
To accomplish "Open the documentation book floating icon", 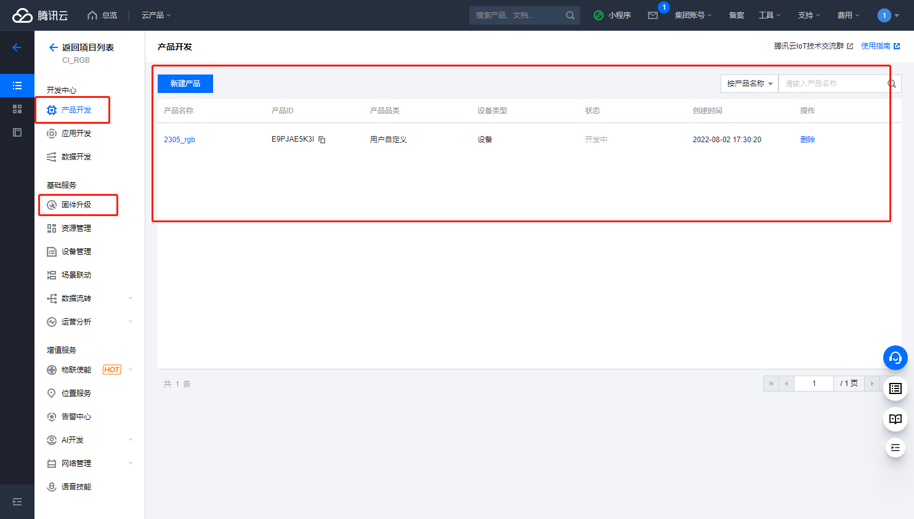I will pos(895,419).
